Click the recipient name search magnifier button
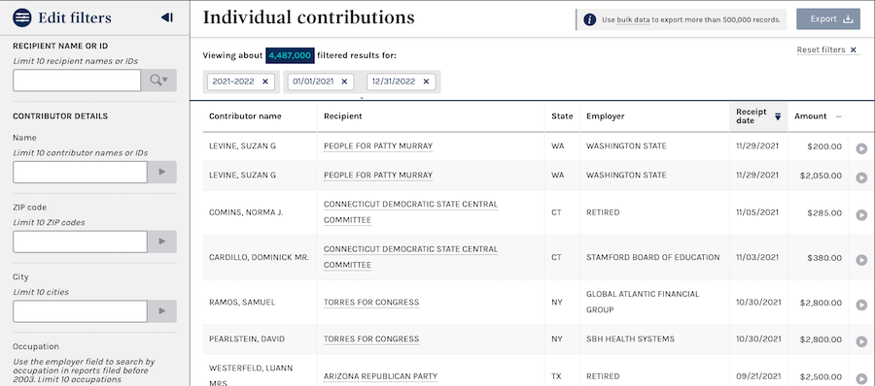 [158, 80]
